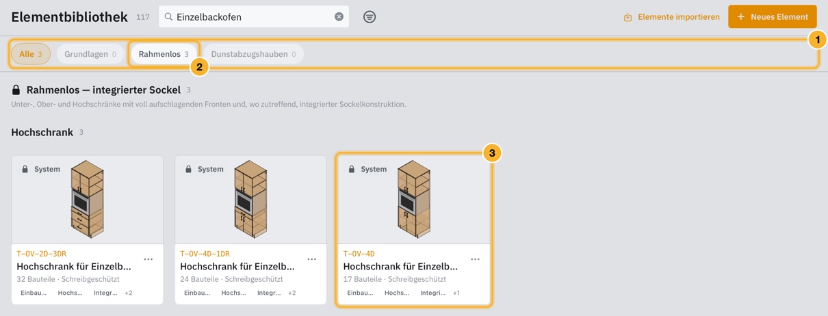Viewport: 828px width, 316px height.
Task: Create a Neues Element
Action: pyautogui.click(x=772, y=16)
